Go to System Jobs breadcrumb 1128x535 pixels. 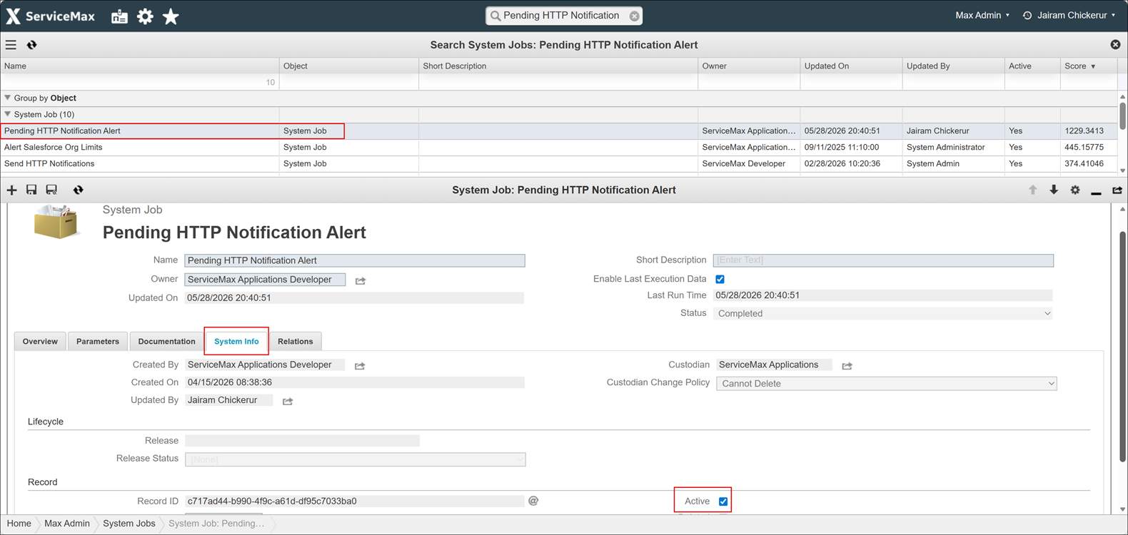(129, 524)
